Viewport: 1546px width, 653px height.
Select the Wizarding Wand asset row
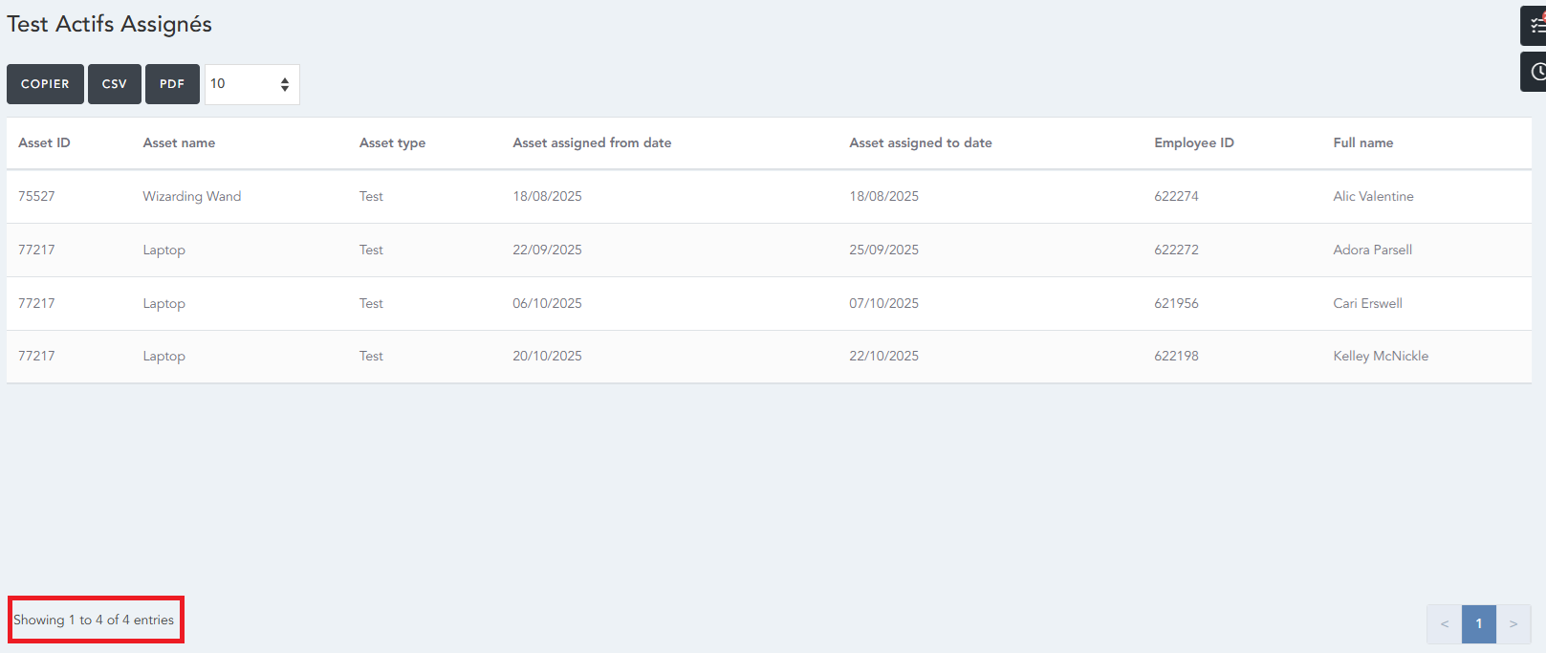click(x=191, y=196)
